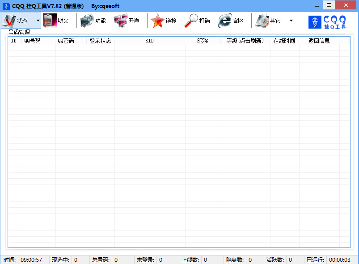
Task: Click the SID column header
Action: click(149, 41)
